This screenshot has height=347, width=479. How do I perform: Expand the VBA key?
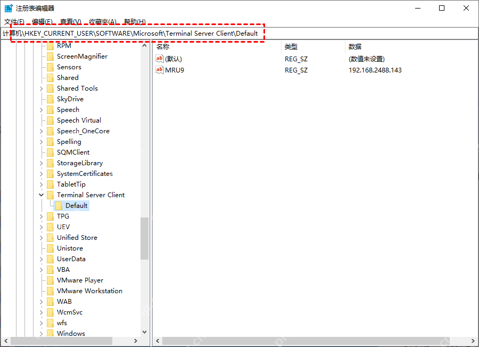pos(41,270)
